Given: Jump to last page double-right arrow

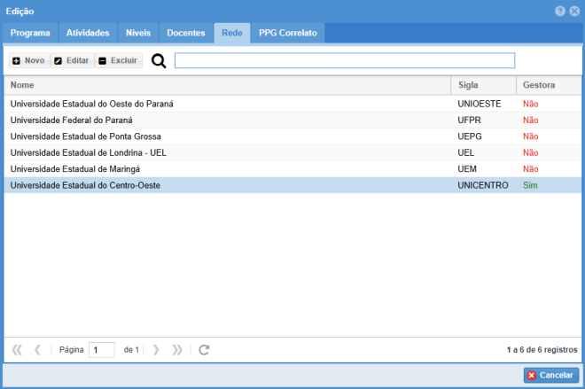Looking at the screenshot, I should (x=177, y=350).
